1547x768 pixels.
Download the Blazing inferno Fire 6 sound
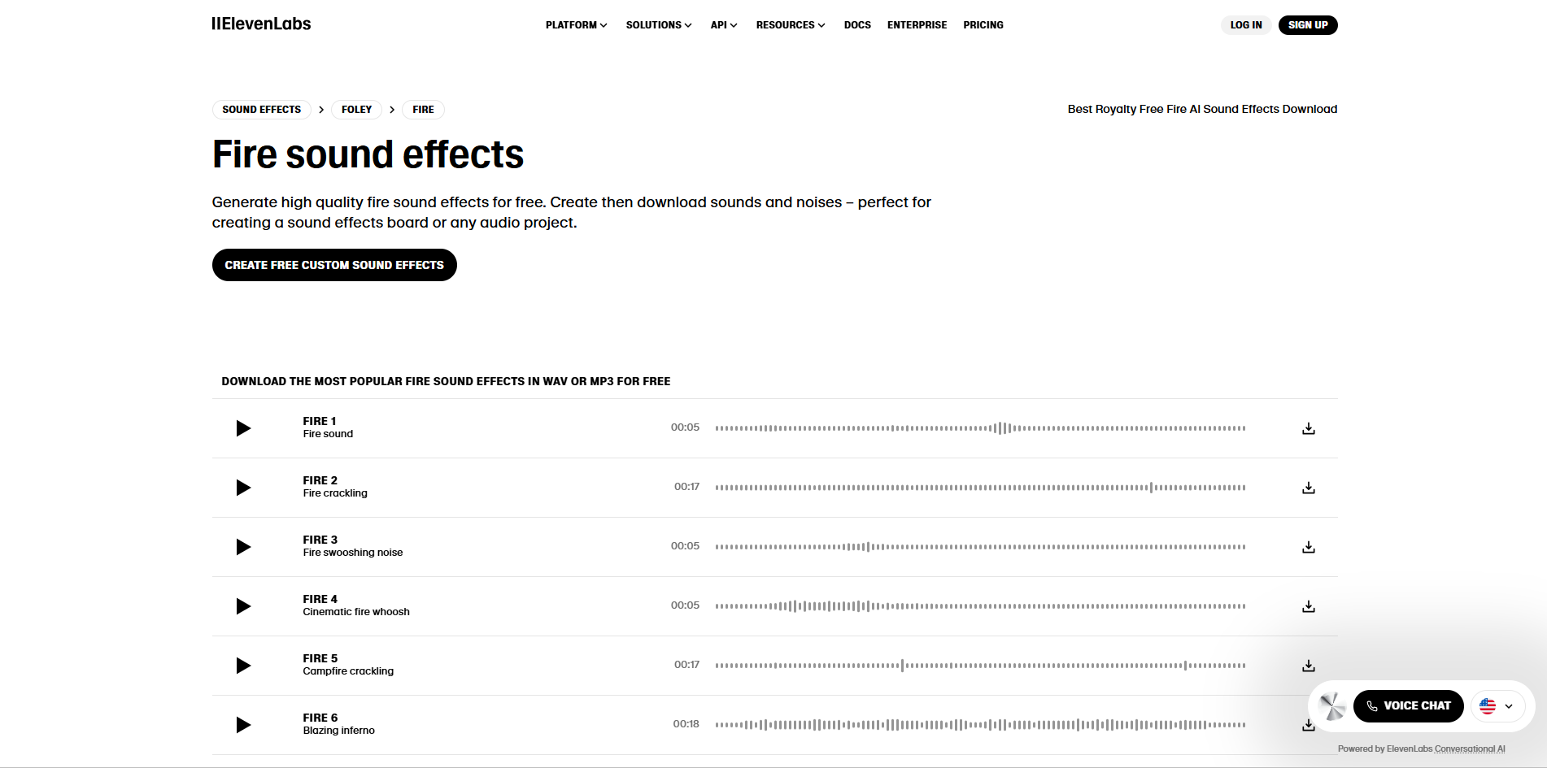pos(1308,724)
